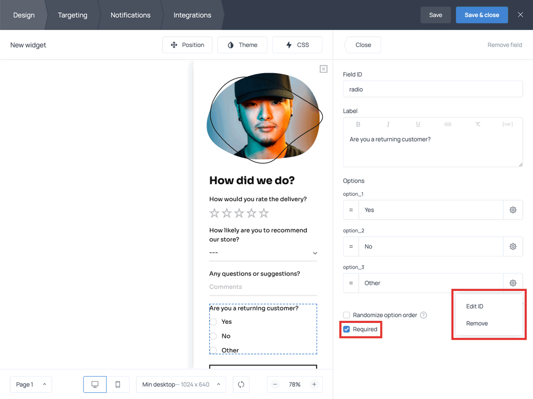Click the Save & close button
The width and height of the screenshot is (533, 399).
tap(482, 15)
